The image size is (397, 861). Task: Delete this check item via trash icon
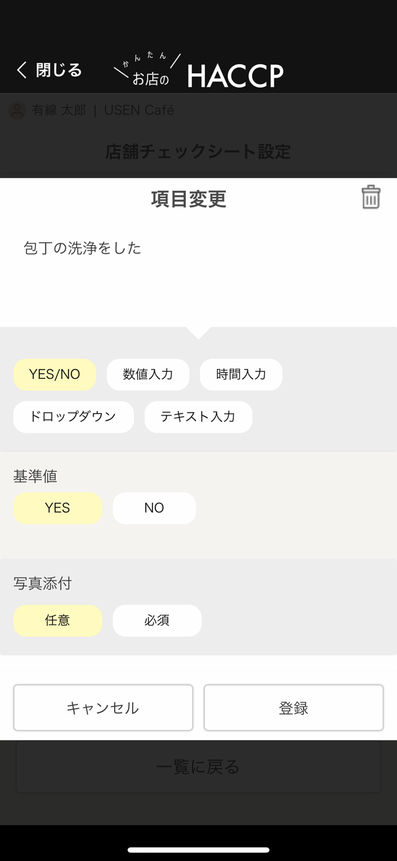coord(371,197)
